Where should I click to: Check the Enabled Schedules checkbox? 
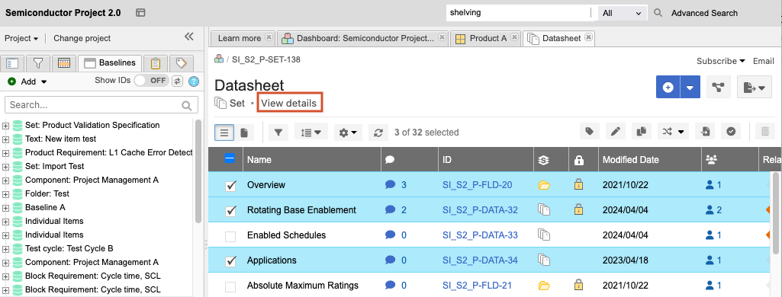230,236
